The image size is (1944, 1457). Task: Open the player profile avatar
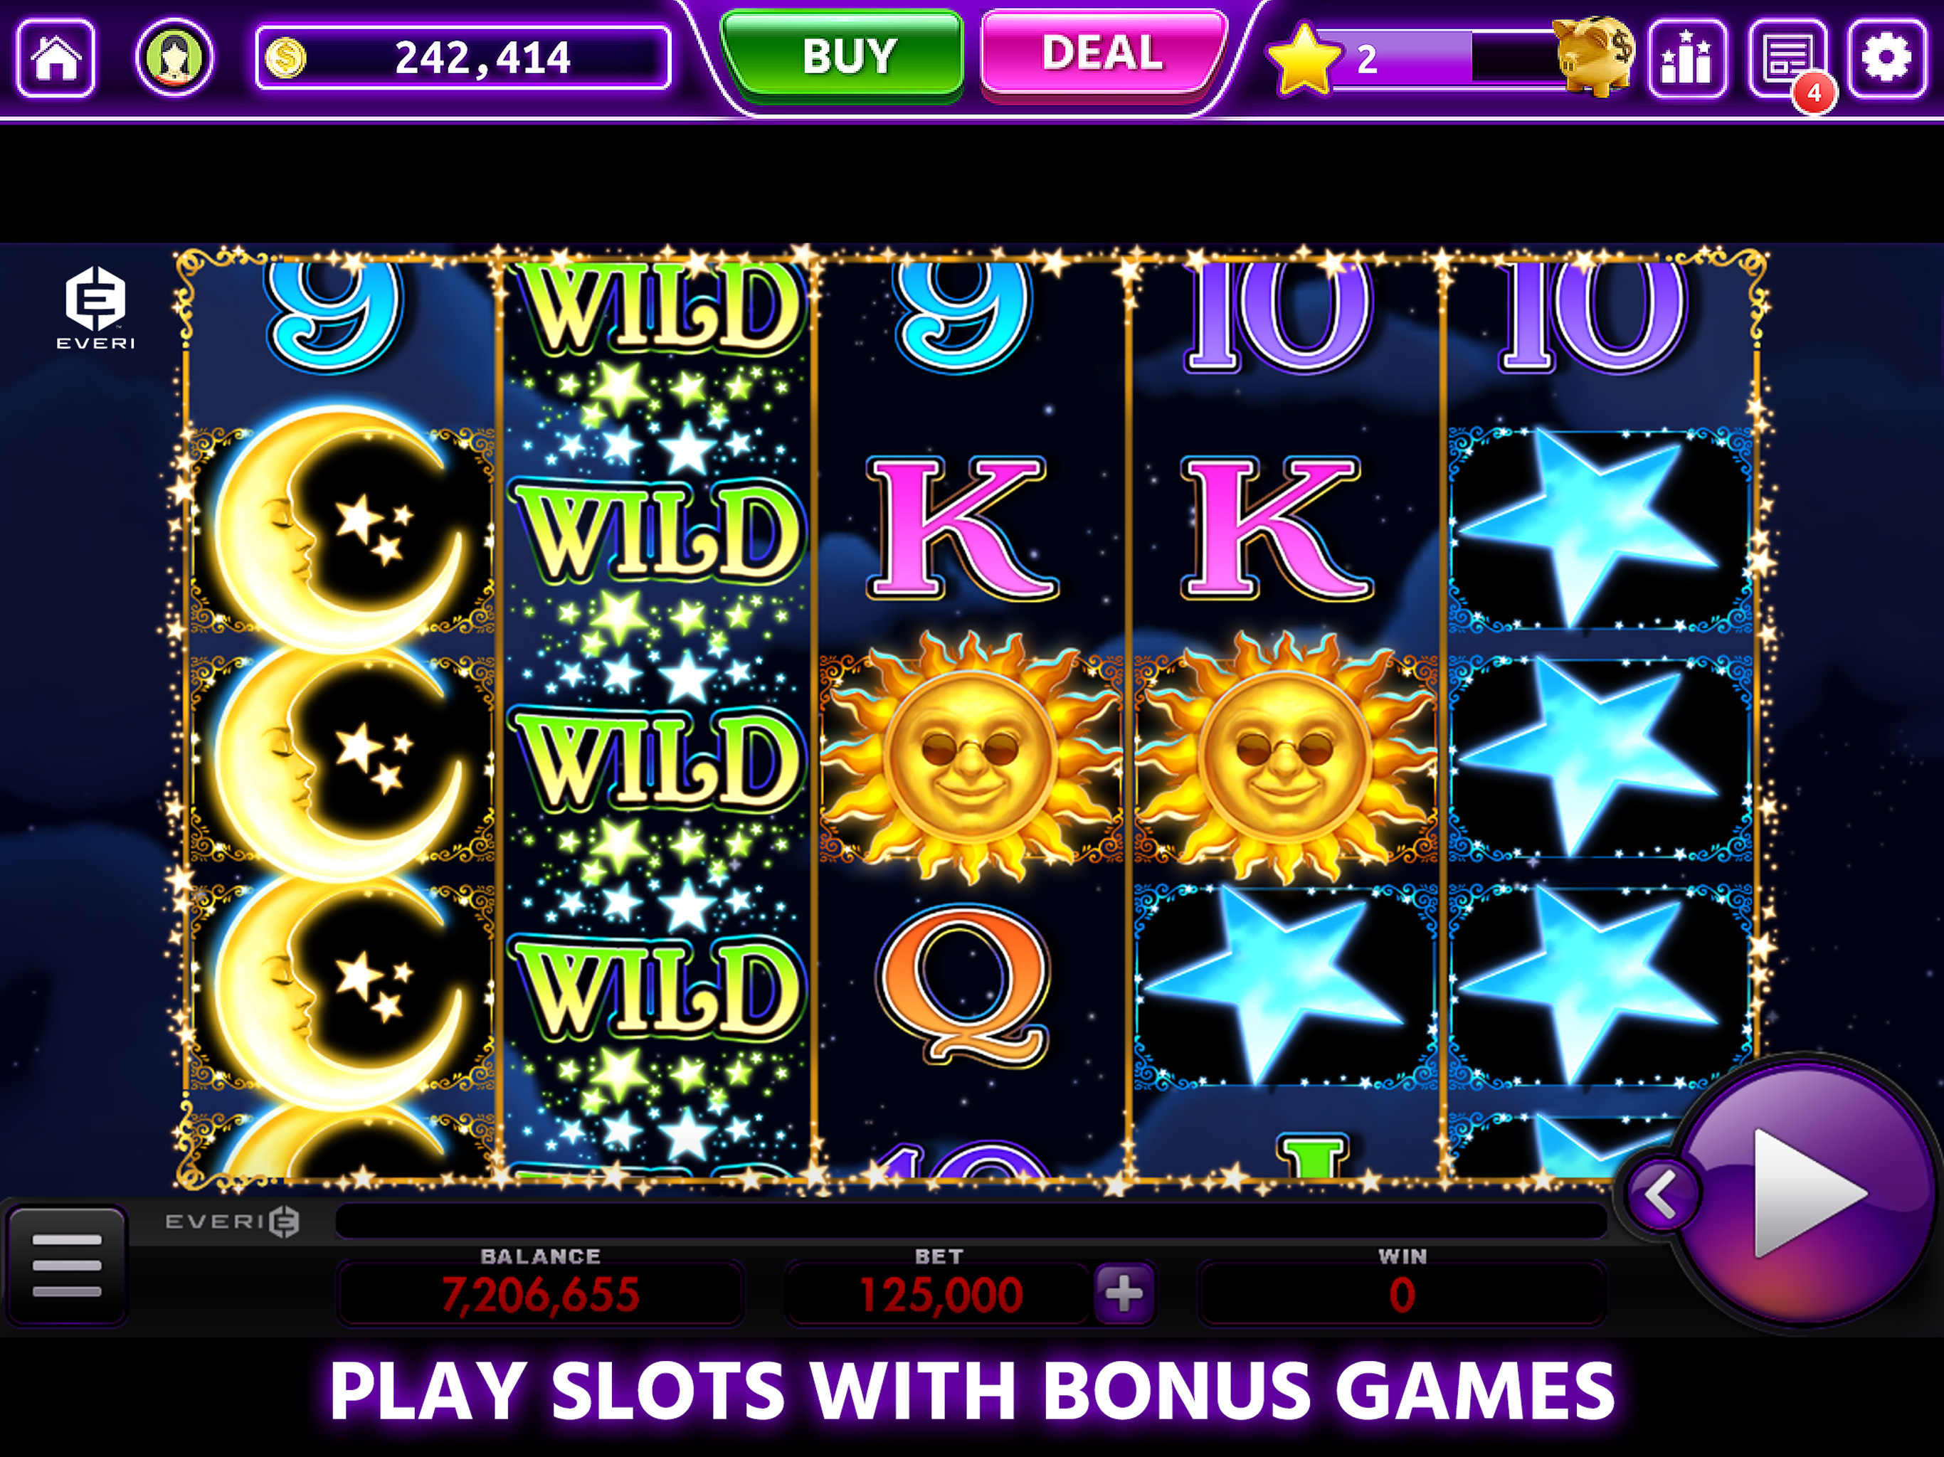[174, 58]
